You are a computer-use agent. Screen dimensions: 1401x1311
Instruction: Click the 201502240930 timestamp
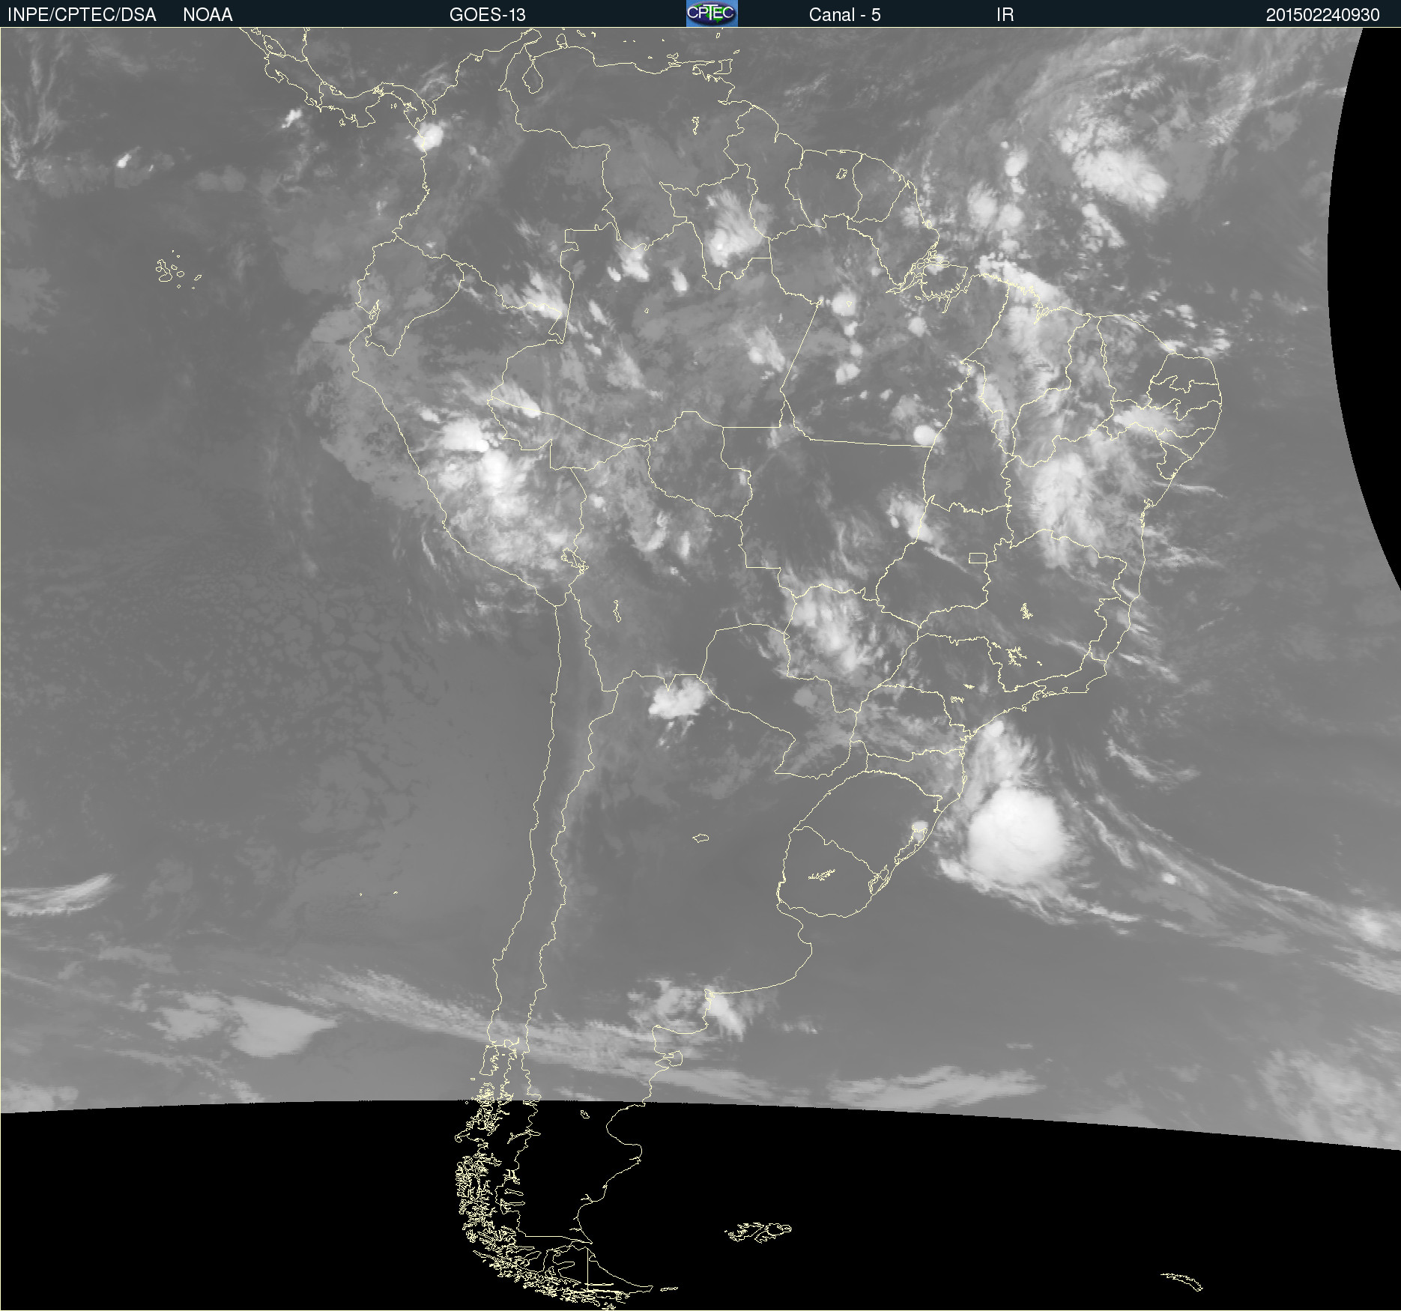pos(1322,15)
